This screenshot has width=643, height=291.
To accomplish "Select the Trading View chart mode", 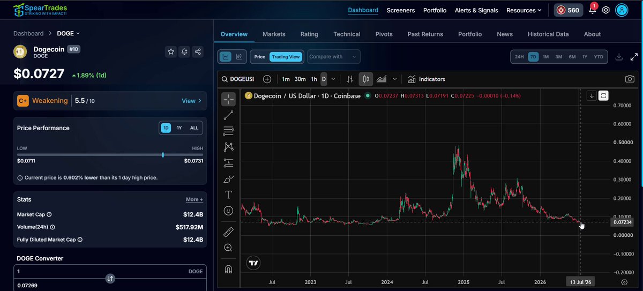I will (286, 57).
